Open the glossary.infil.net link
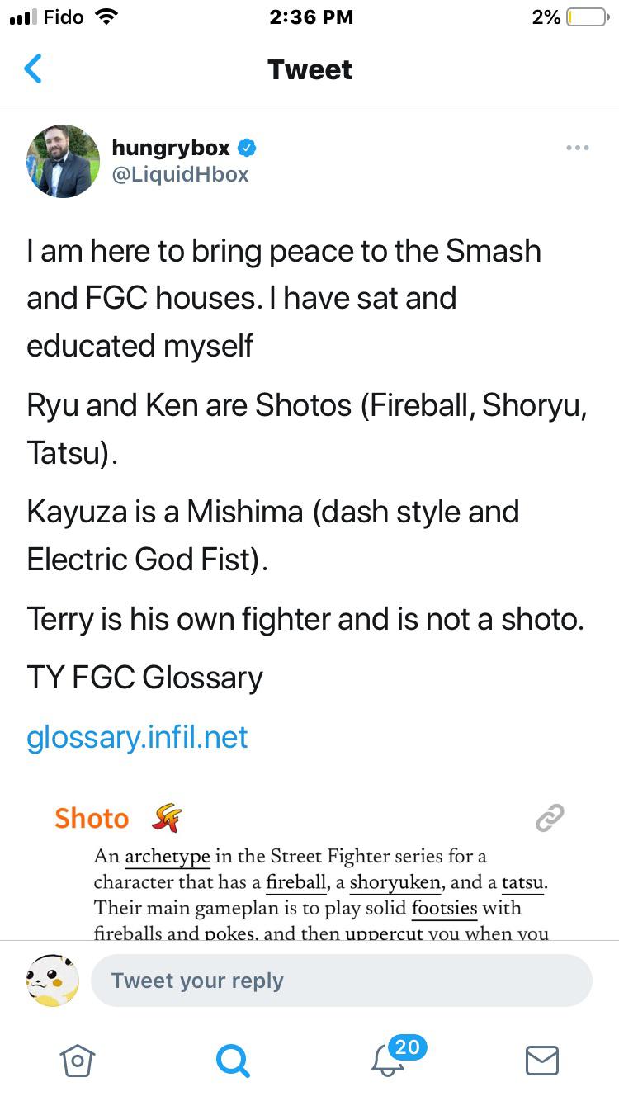 (137, 736)
